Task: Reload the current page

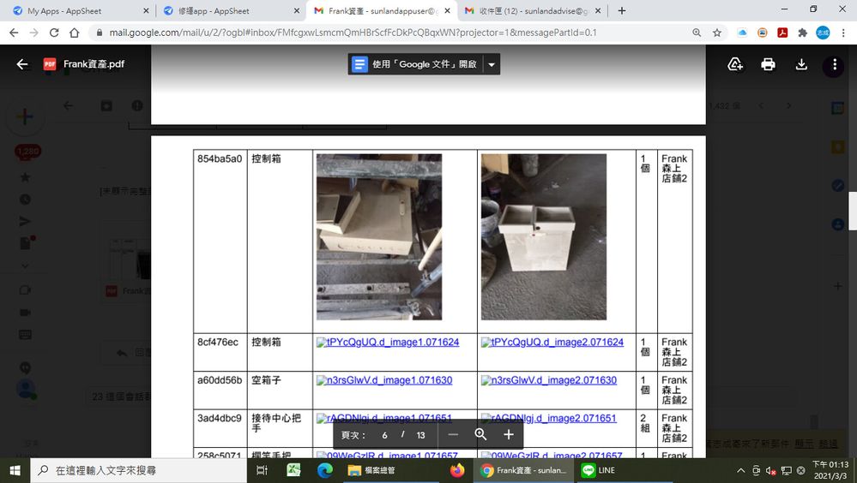Action: [54, 33]
